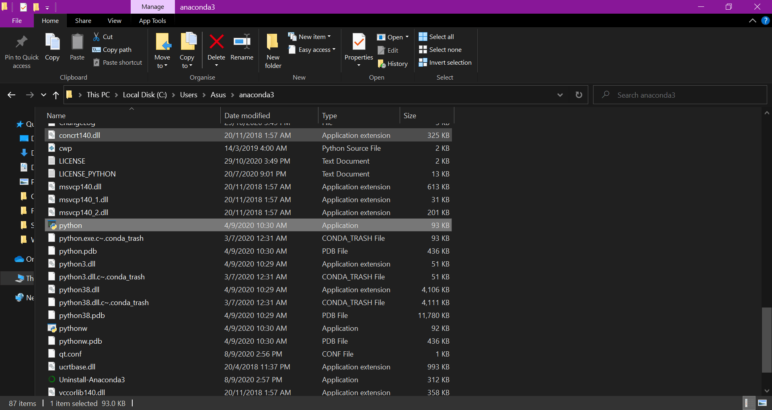The width and height of the screenshot is (772, 410).
Task: Expand the New item dropdown
Action: 329,37
